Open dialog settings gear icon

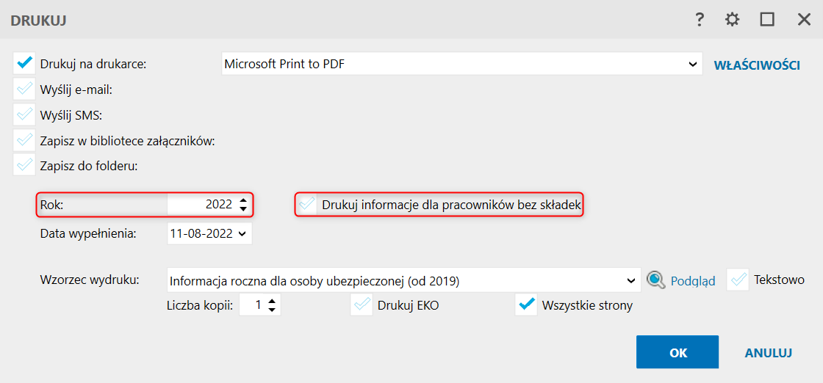point(732,20)
